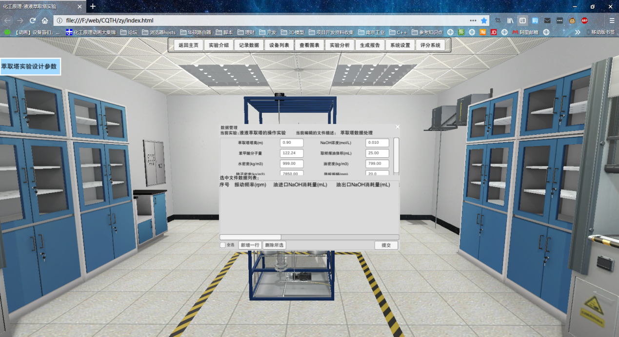The width and height of the screenshot is (619, 337).
Task: Open the mail envelope extension icon
Action: coord(547,21)
